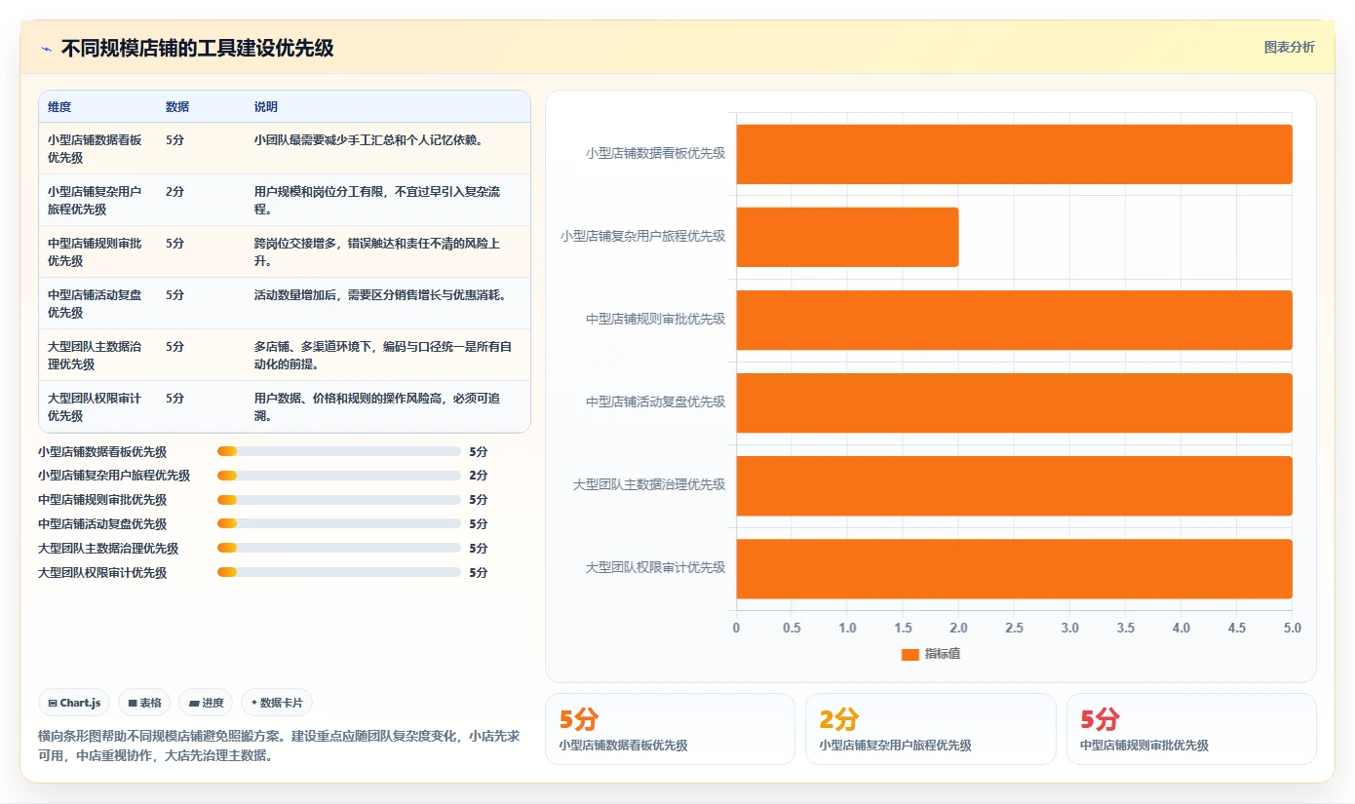
Task: Click the summary paragraph starting 横向条形图帮助
Action: (279, 746)
